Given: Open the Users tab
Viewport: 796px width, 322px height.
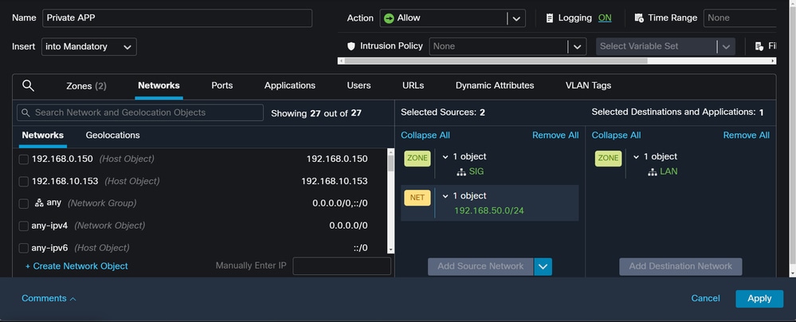Looking at the screenshot, I should pos(359,85).
